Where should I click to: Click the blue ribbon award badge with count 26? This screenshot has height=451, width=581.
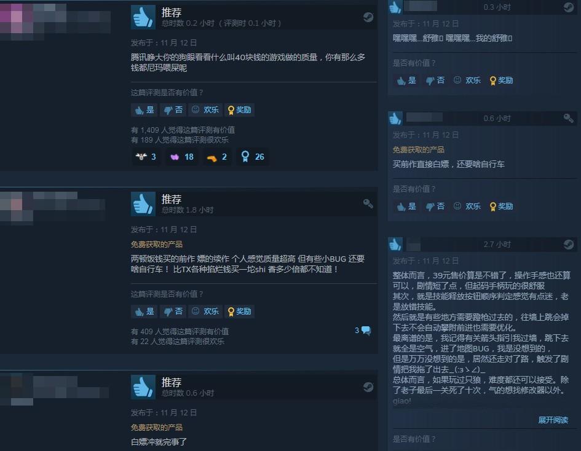point(253,157)
